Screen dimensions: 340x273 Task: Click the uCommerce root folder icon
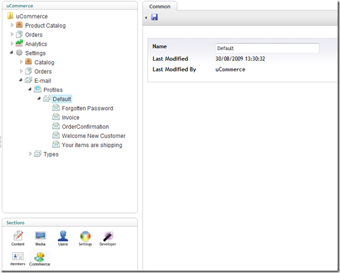[10, 16]
